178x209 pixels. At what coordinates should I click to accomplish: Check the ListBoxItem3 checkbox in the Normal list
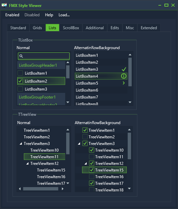pyautogui.click(x=20, y=89)
